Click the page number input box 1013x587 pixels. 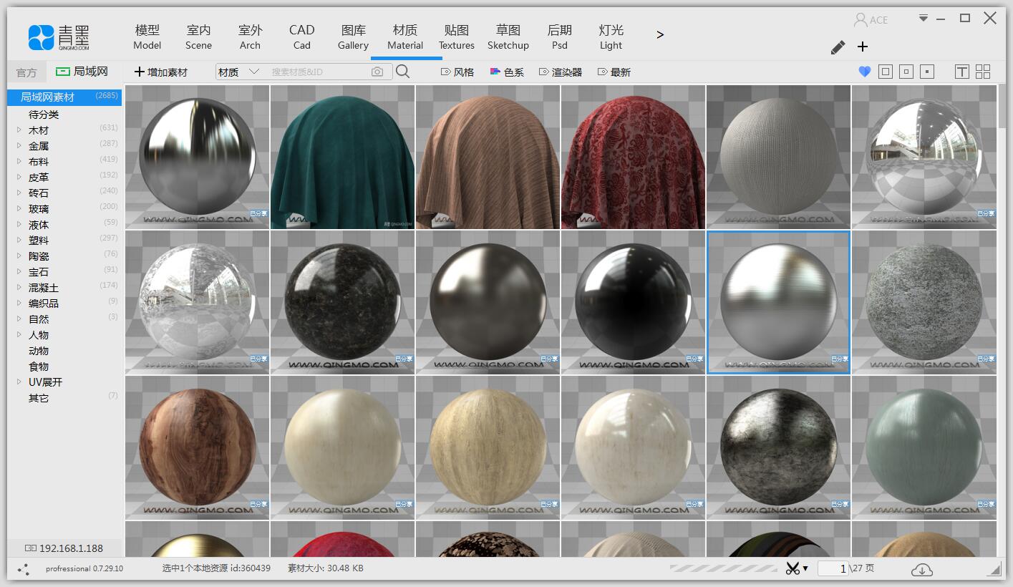pyautogui.click(x=833, y=568)
